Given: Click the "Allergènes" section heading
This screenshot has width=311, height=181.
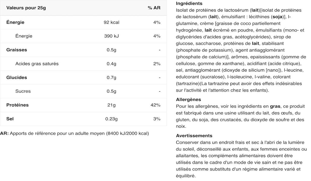Looking at the screenshot, I should coord(188,100).
